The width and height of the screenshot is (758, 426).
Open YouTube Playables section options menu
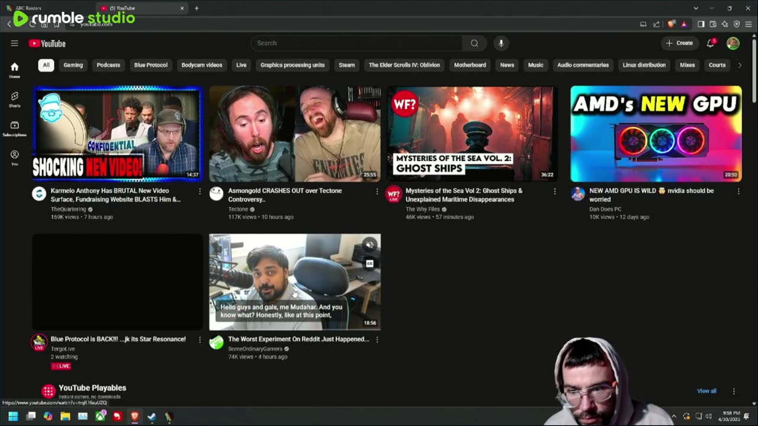pos(734,391)
